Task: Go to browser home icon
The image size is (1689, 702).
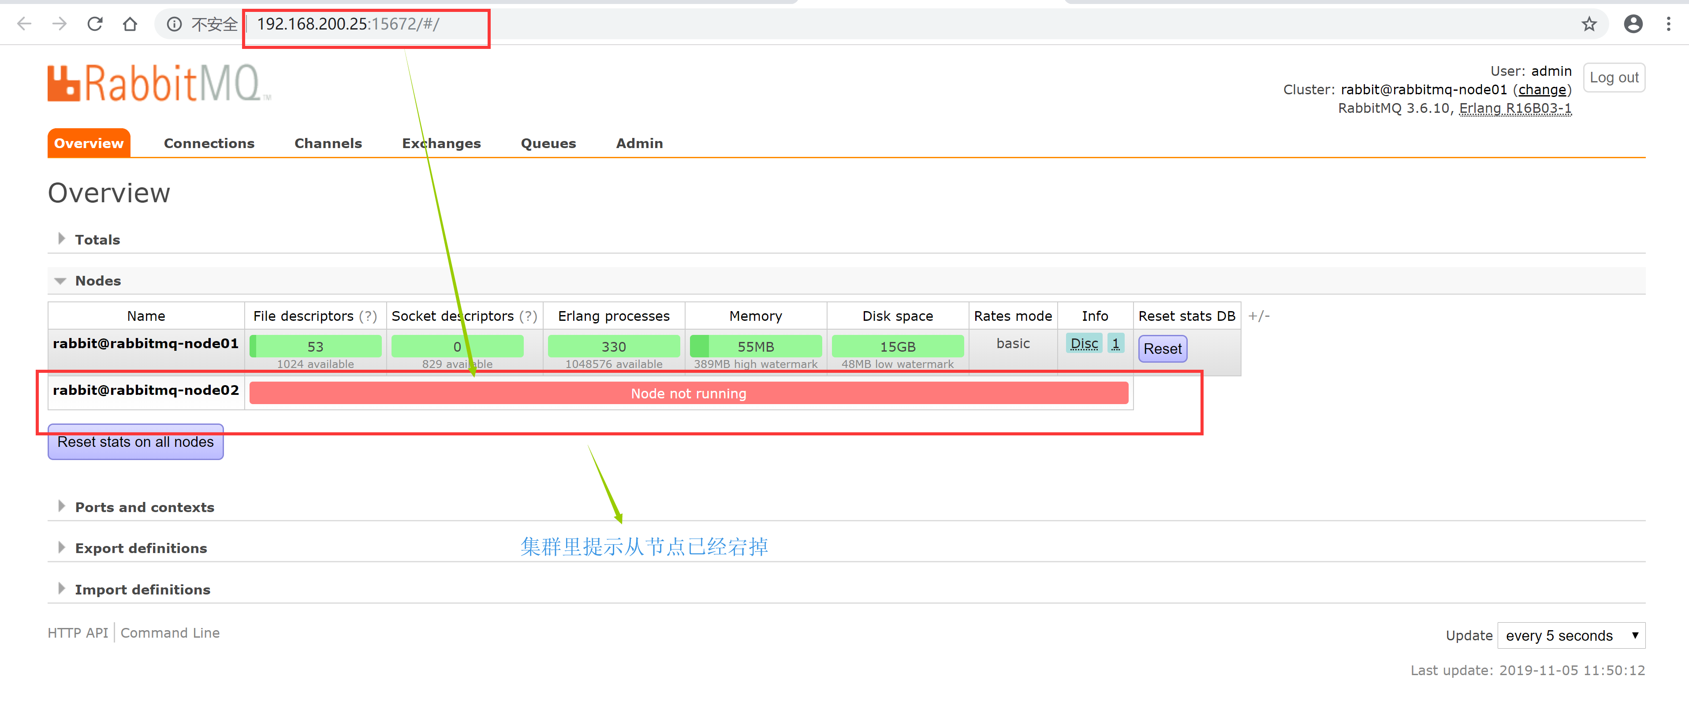Action: (130, 24)
